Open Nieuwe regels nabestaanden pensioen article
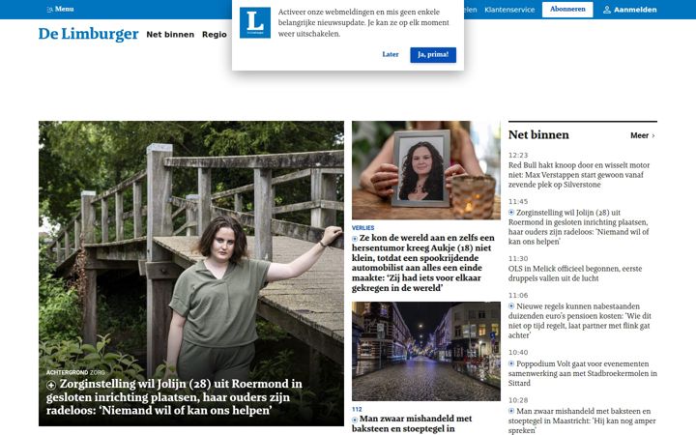696x435 pixels. coord(580,321)
